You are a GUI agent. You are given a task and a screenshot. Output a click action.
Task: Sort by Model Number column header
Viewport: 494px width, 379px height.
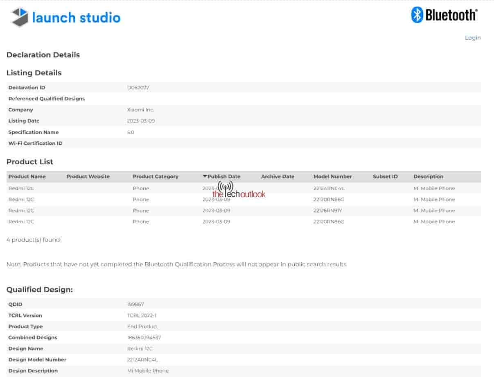332,177
